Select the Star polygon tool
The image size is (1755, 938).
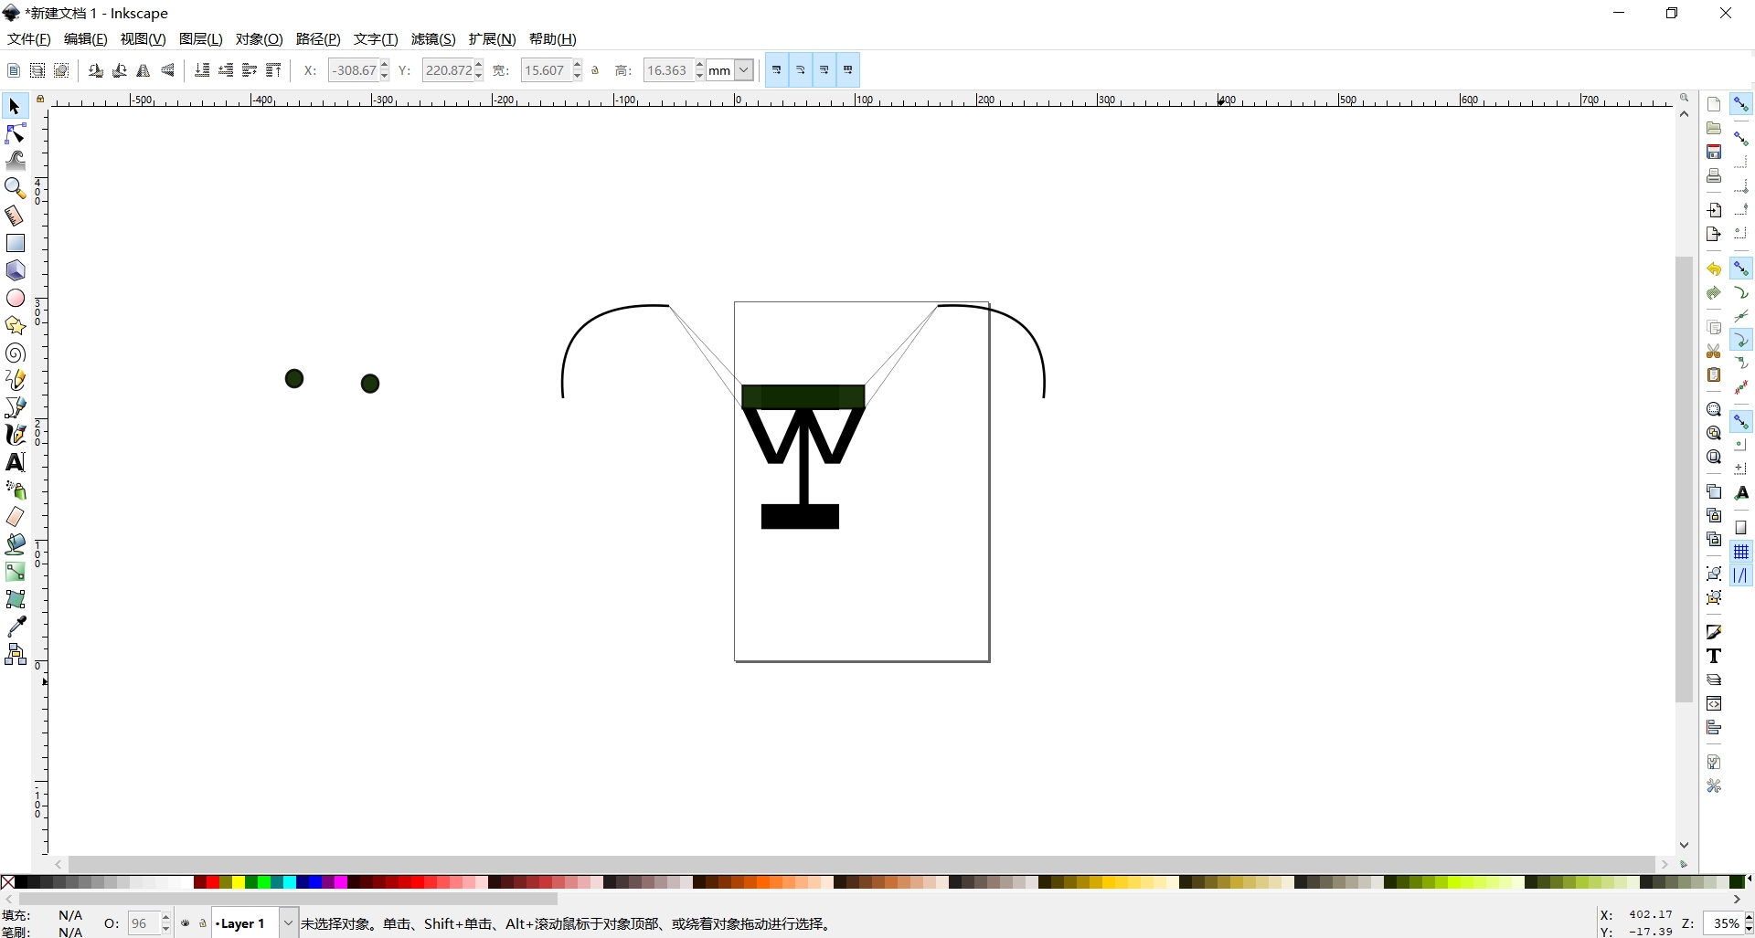tap(15, 325)
